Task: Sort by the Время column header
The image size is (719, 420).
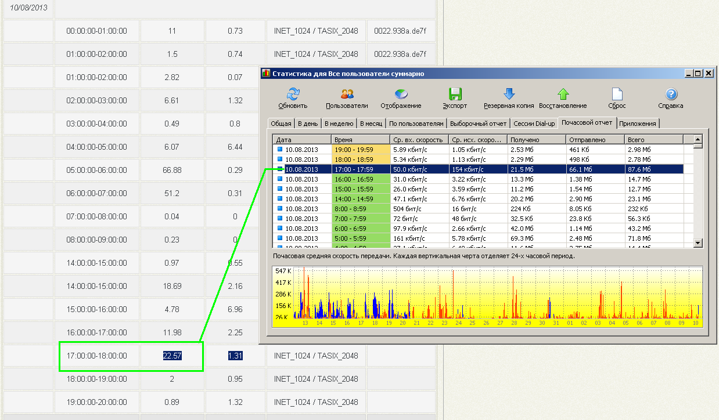Action: click(361, 140)
